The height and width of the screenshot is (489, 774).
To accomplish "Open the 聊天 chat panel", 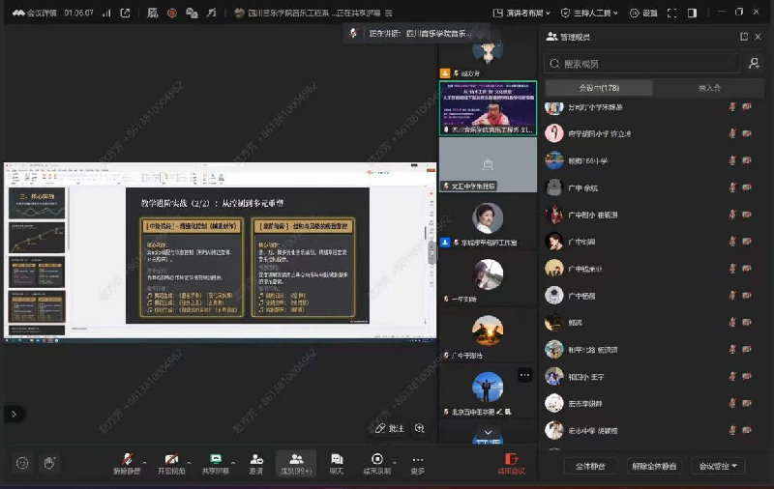I will [337, 458].
